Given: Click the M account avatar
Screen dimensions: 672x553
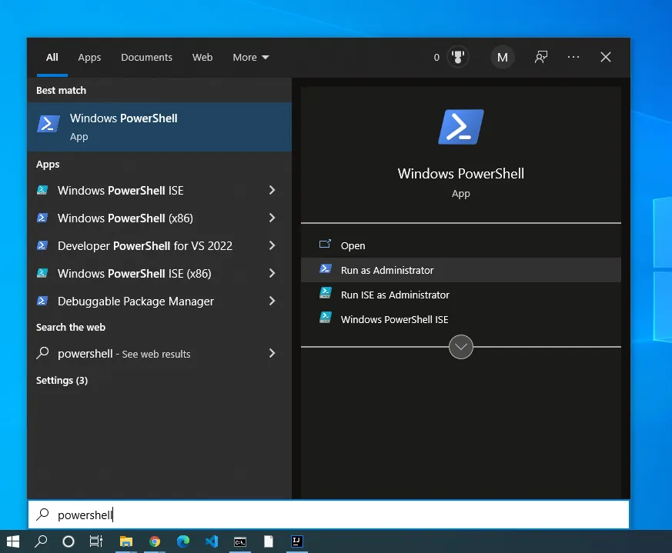Looking at the screenshot, I should pyautogui.click(x=502, y=56).
